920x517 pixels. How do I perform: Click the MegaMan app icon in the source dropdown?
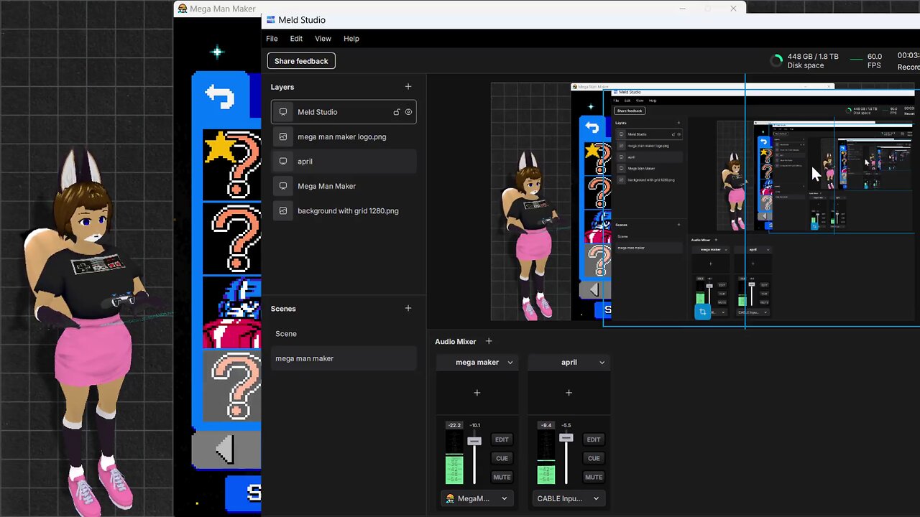pyautogui.click(x=450, y=498)
